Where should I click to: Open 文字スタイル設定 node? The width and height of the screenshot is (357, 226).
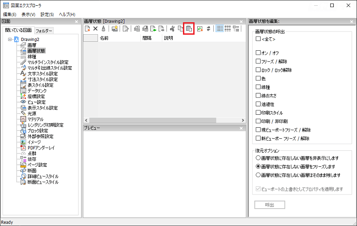pyautogui.click(x=42, y=73)
